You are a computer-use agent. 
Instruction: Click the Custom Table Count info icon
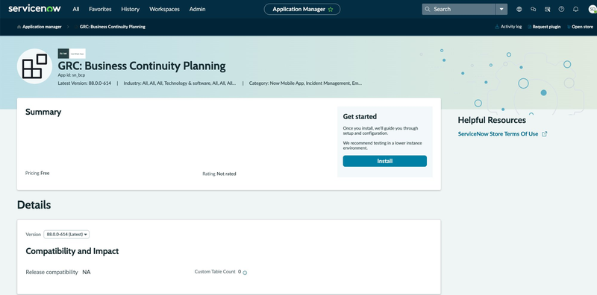click(246, 273)
